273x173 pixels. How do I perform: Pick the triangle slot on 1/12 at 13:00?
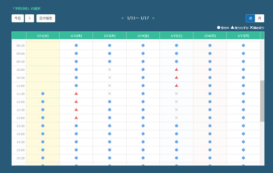(76, 117)
